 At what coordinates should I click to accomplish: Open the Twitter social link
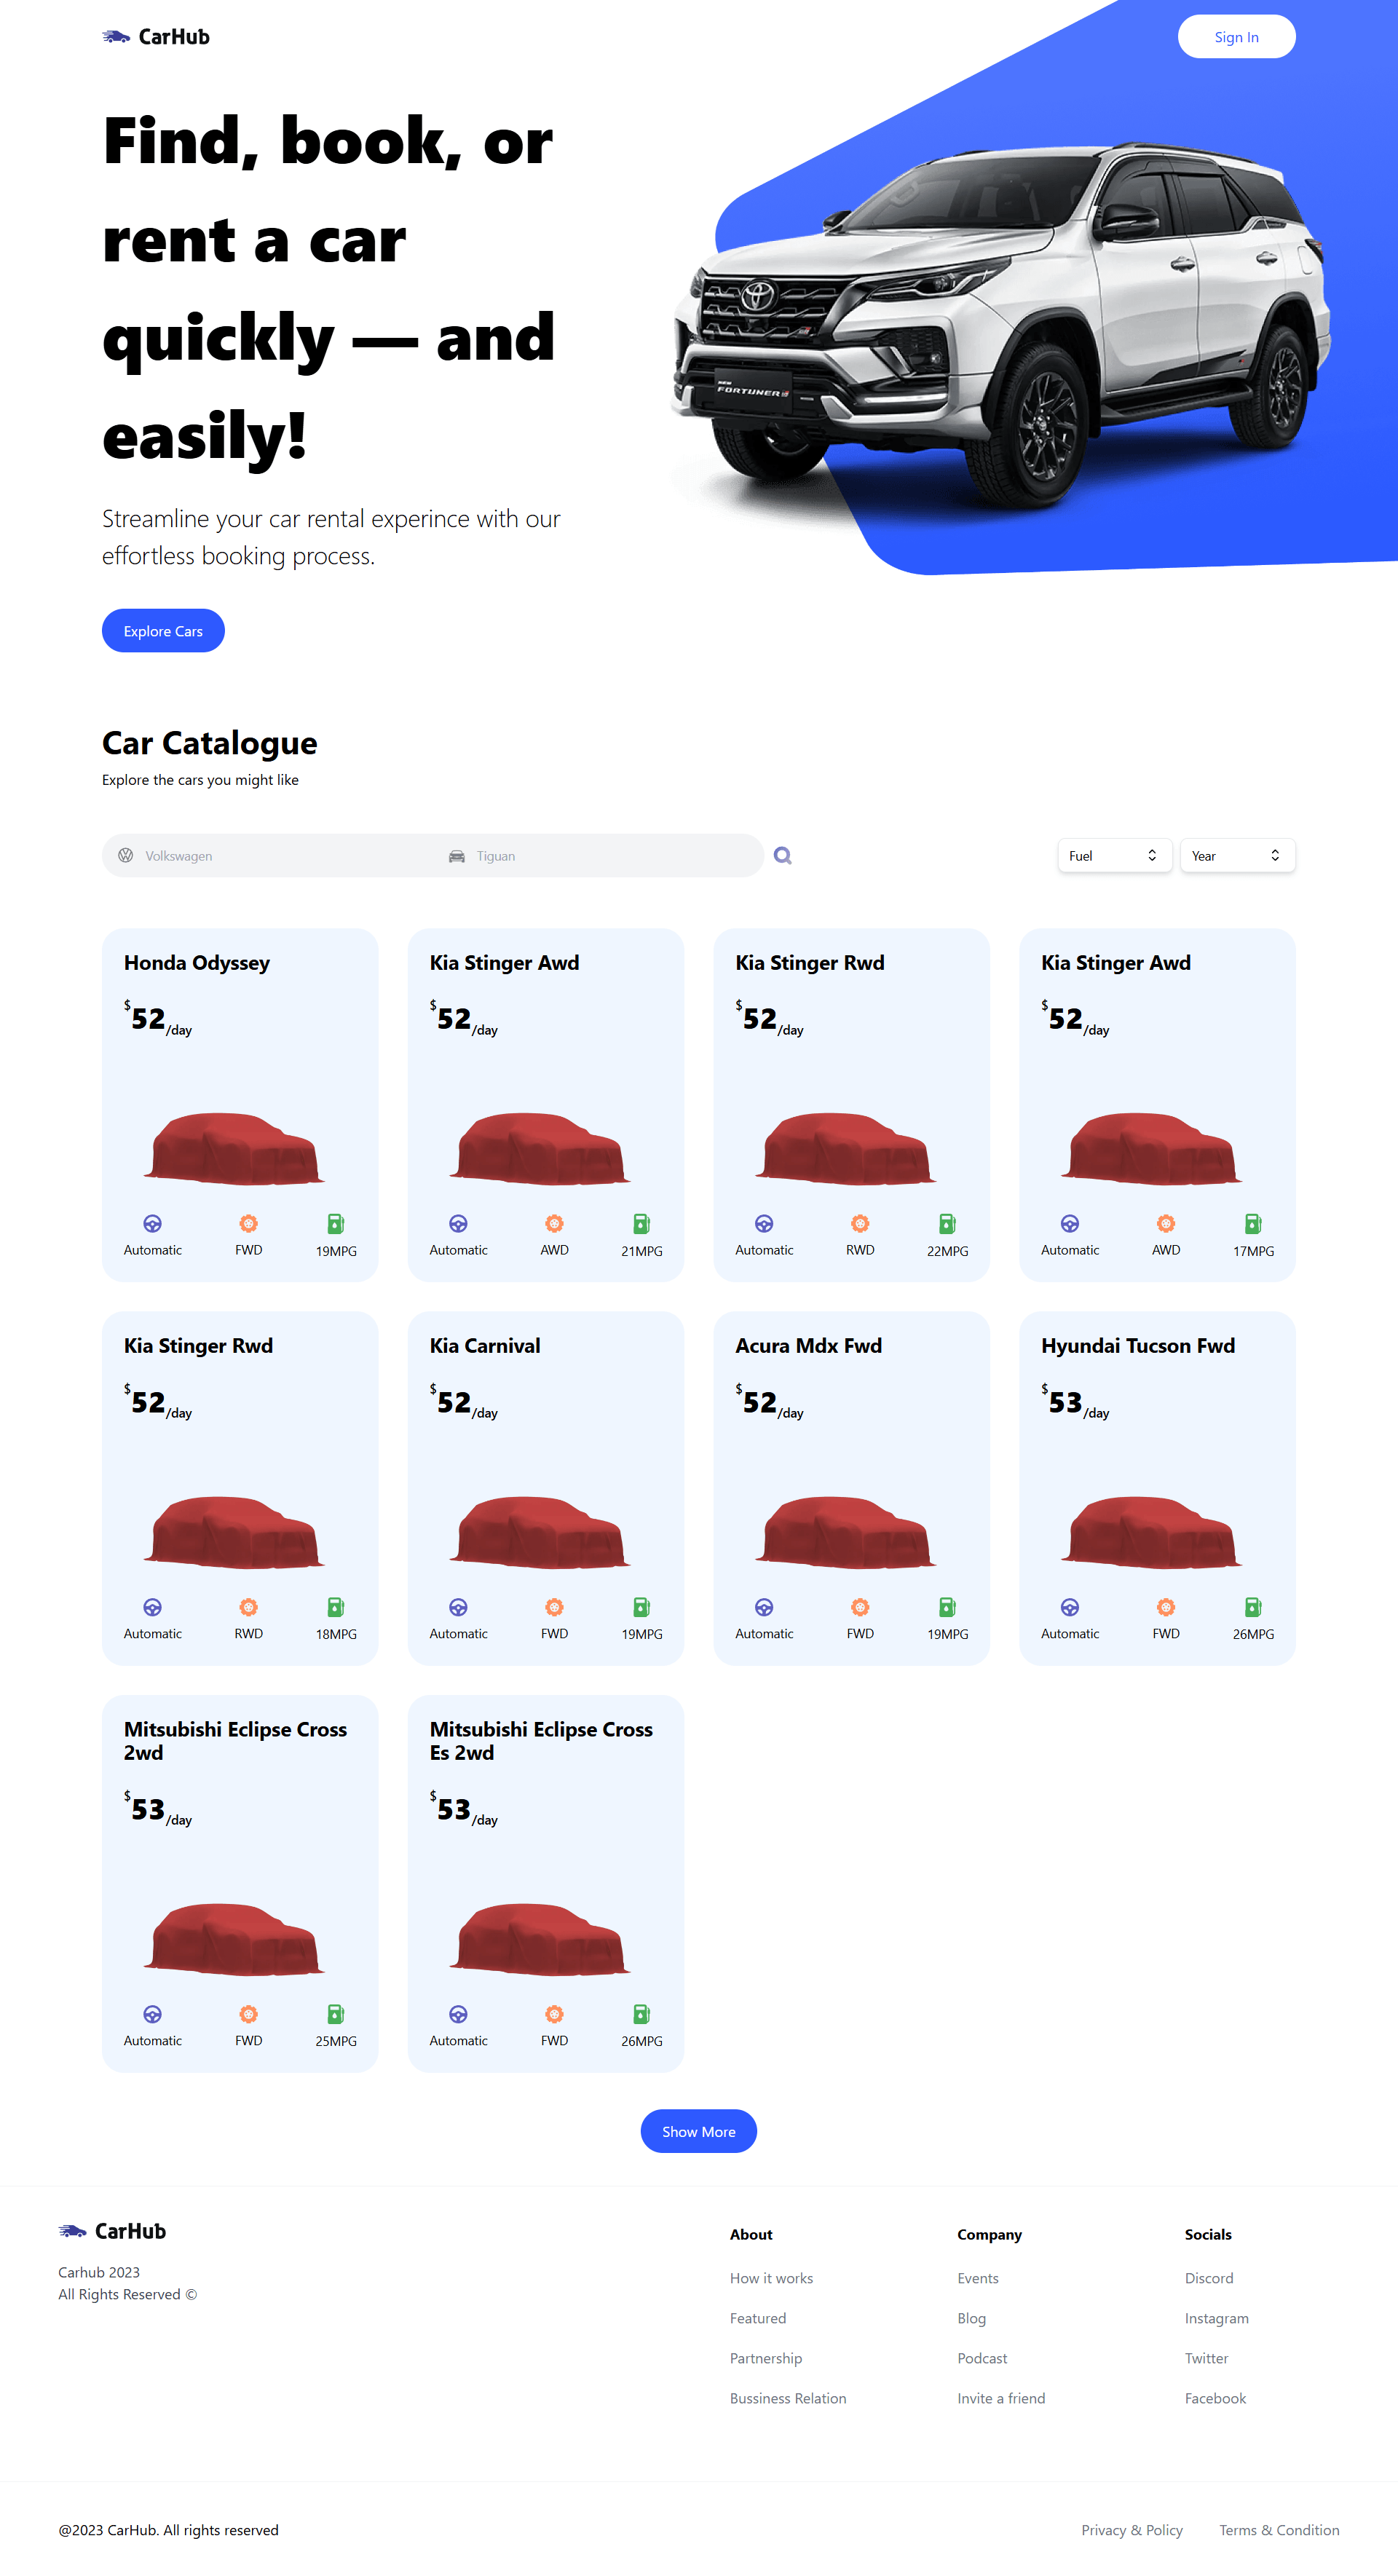click(x=1206, y=2358)
